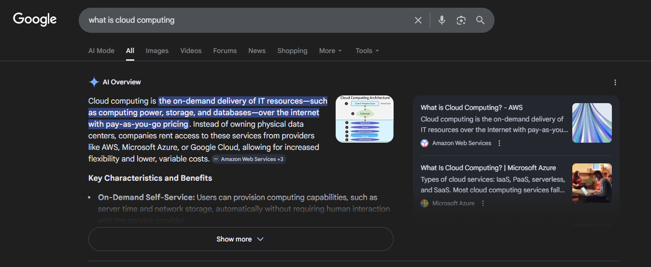The image size is (651, 267).
Task: Open the News tab
Action: coord(257,51)
